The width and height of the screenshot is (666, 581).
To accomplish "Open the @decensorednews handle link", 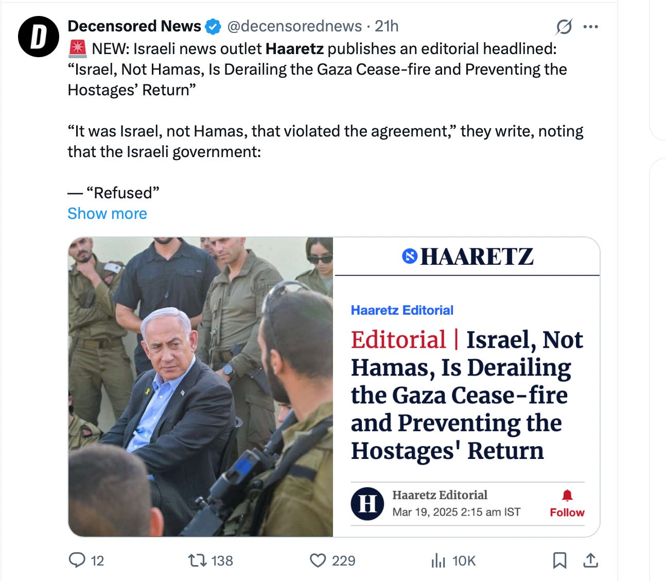I will [294, 26].
